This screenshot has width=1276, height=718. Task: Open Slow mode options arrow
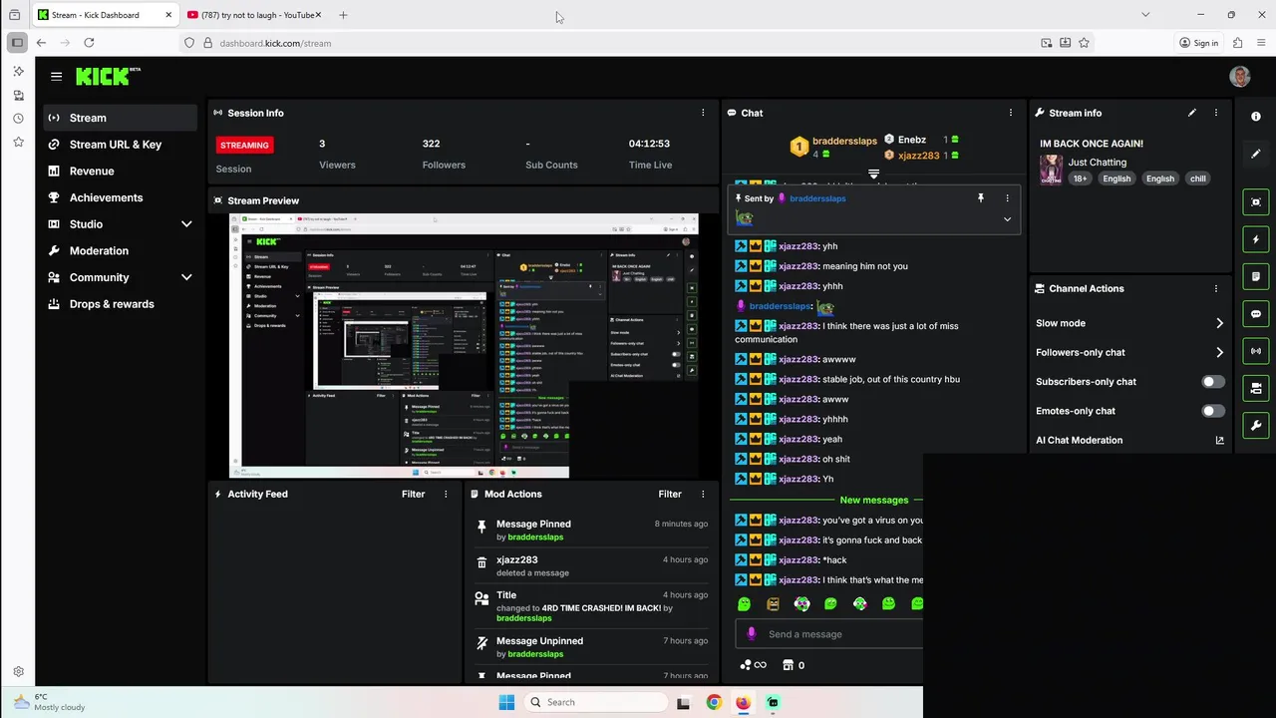pos(1219,323)
